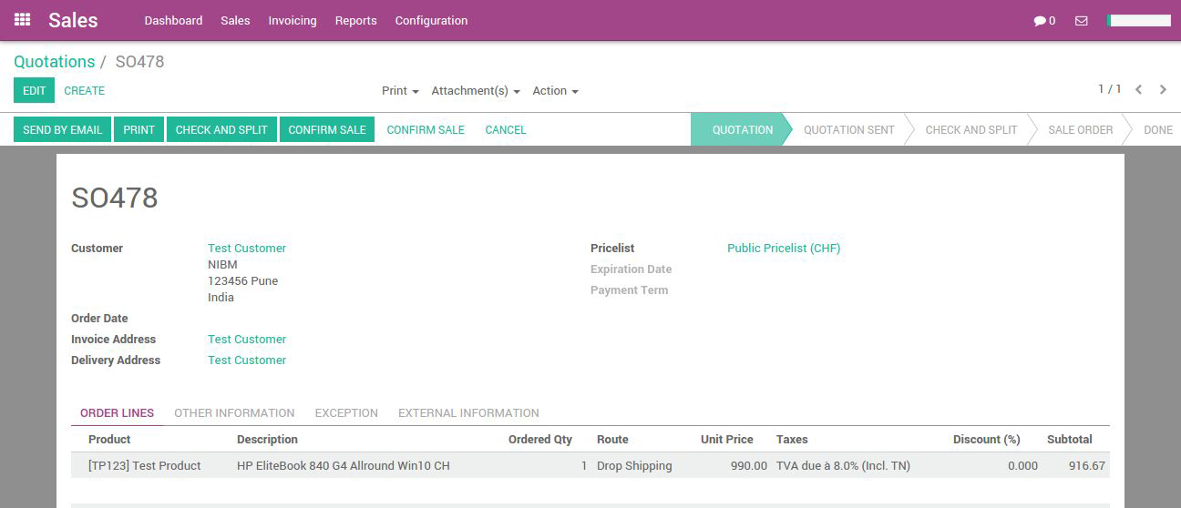Go to previous record arrow
Screen dimensions: 1181x508
pos(1138,89)
